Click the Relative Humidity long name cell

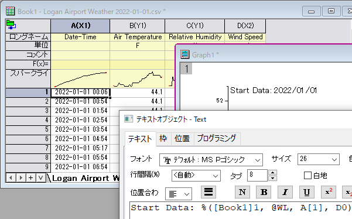[194, 37]
